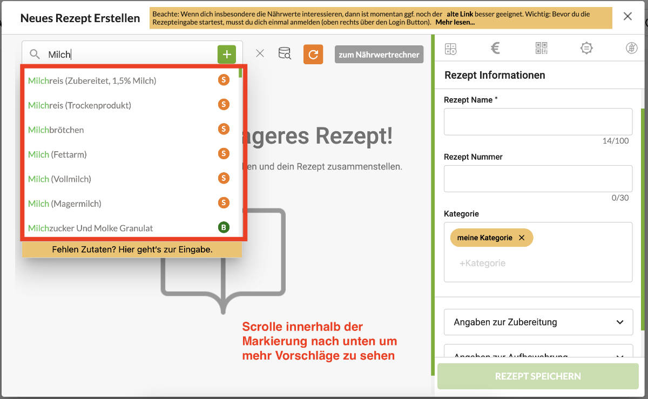Click the green plus add ingredient button
648x399 pixels.
pos(227,55)
